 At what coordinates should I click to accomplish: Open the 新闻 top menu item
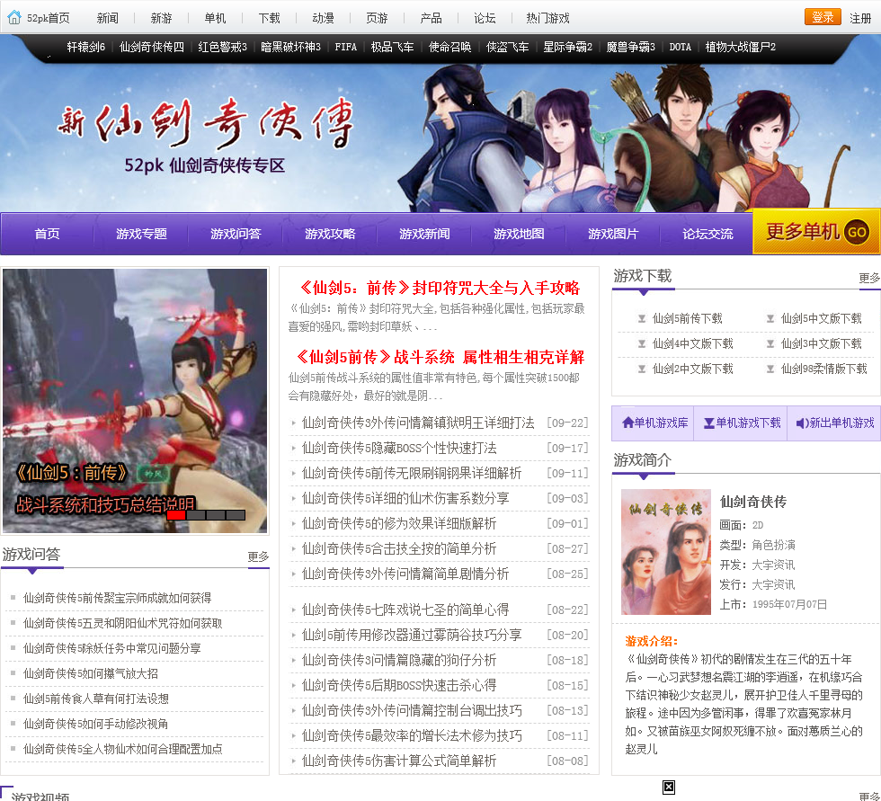tap(107, 18)
